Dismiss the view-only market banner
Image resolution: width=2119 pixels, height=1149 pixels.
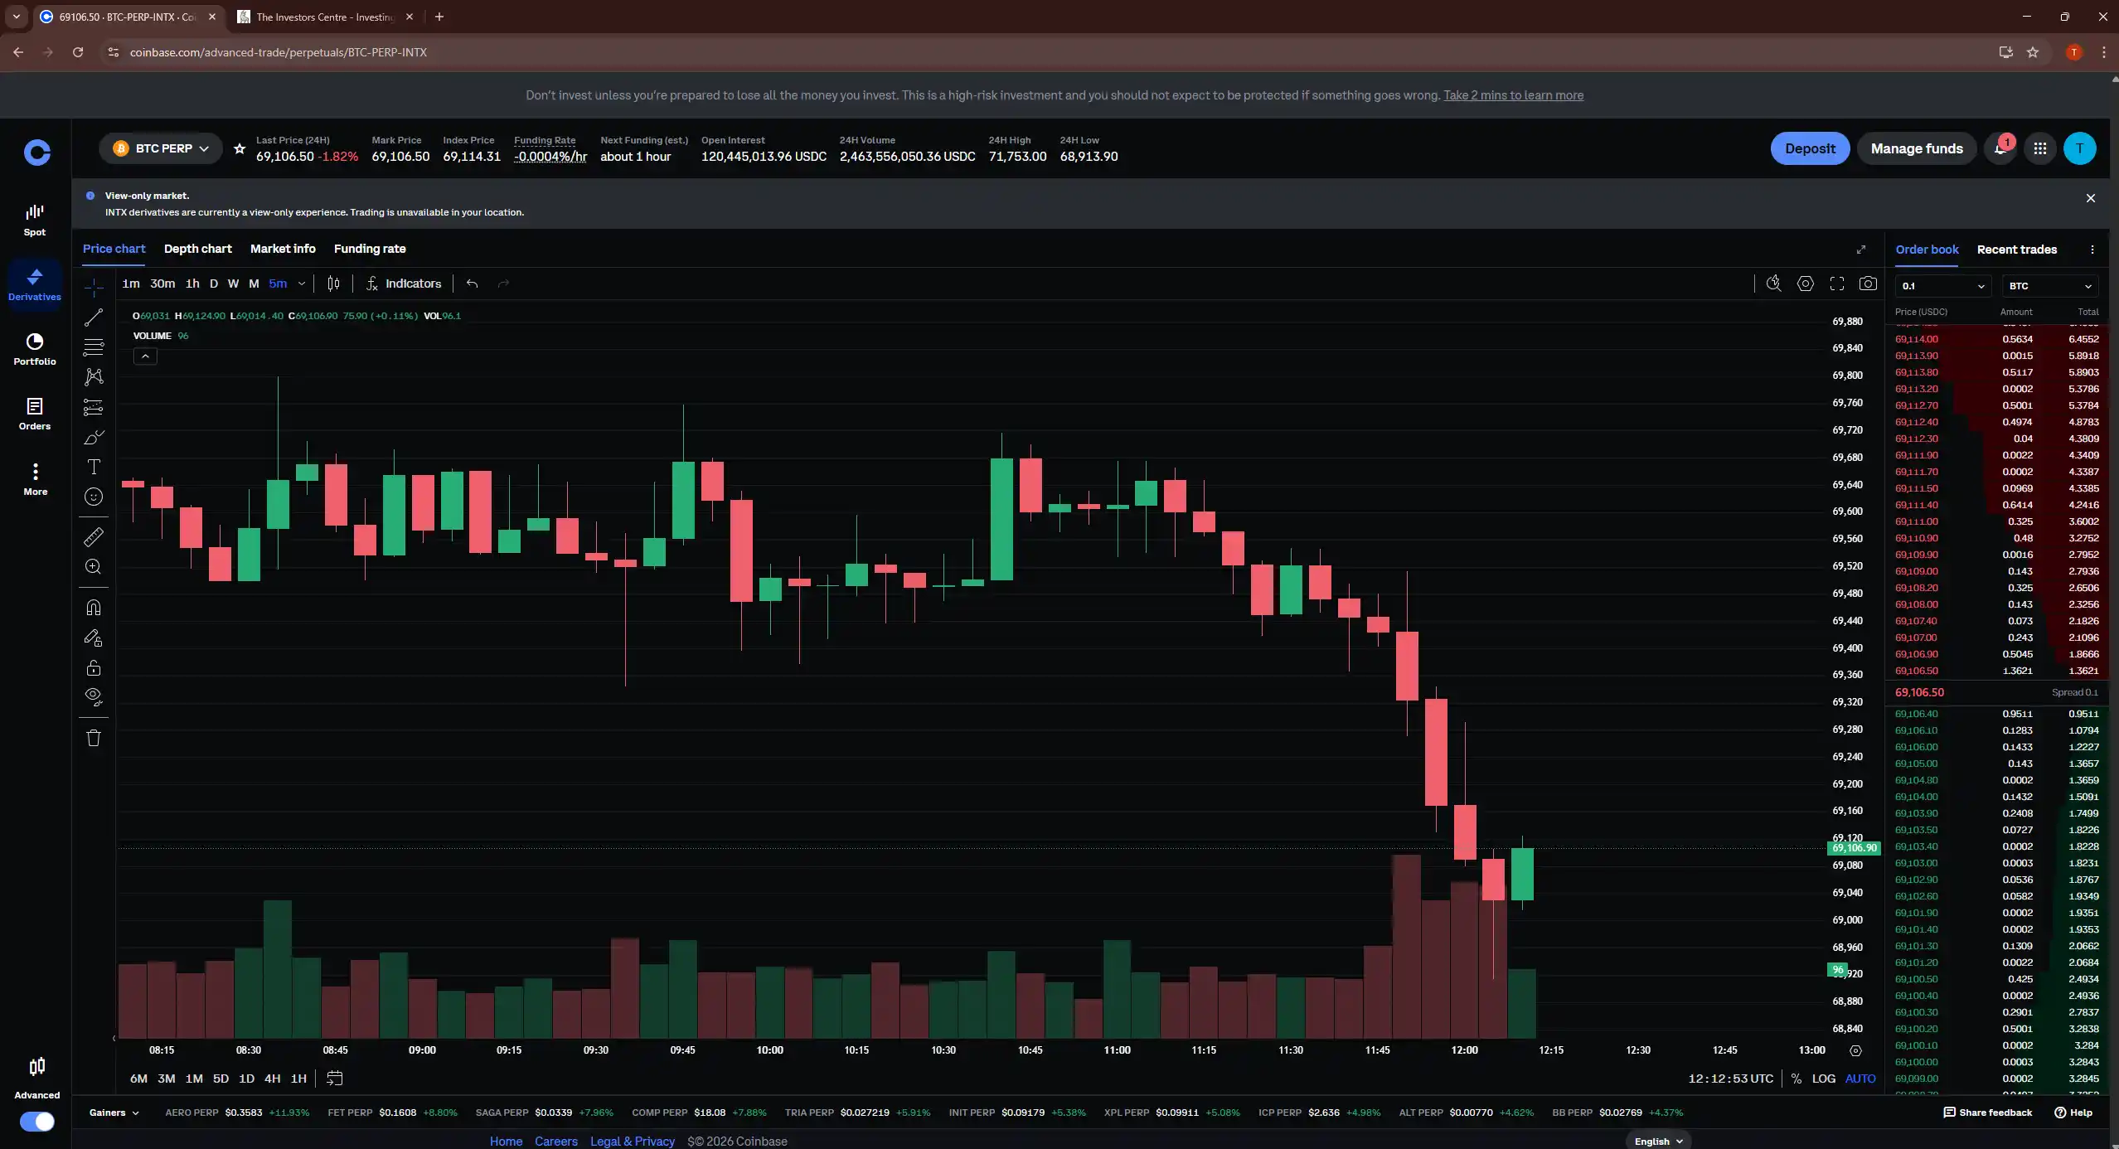point(2091,198)
